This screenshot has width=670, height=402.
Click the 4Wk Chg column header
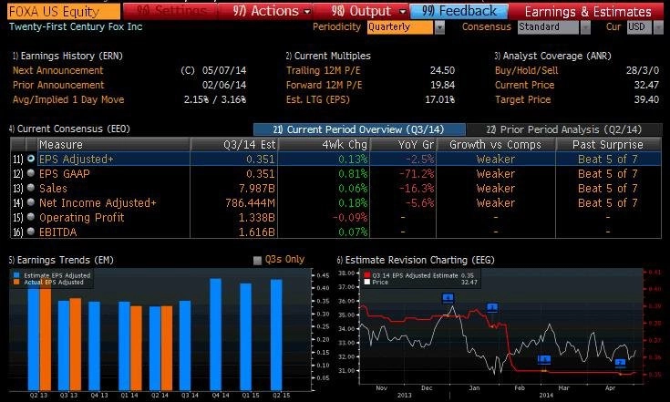point(325,144)
